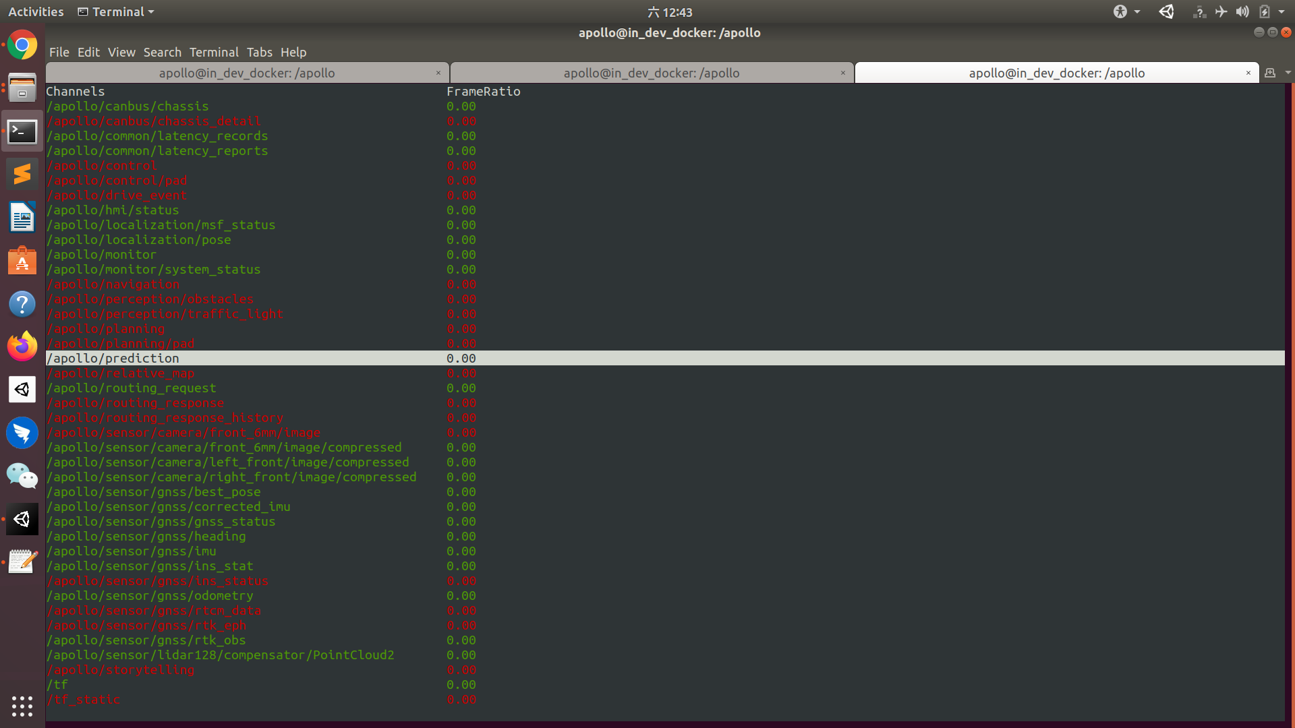Close the first terminal tab

point(438,73)
